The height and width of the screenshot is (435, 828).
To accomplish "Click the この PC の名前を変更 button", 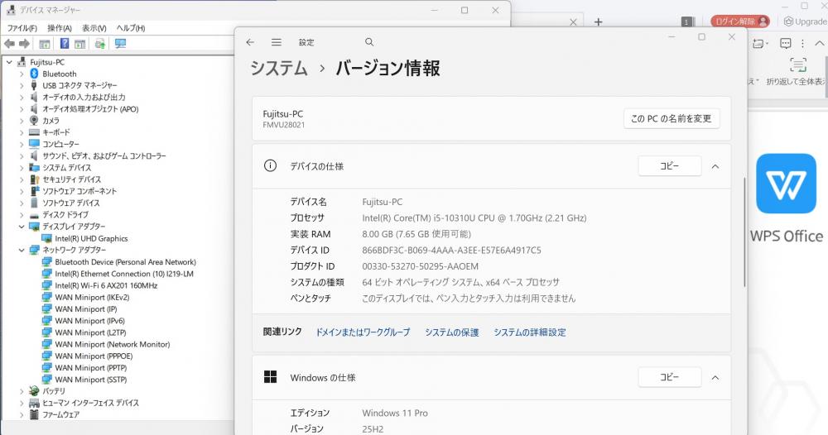I will point(672,118).
